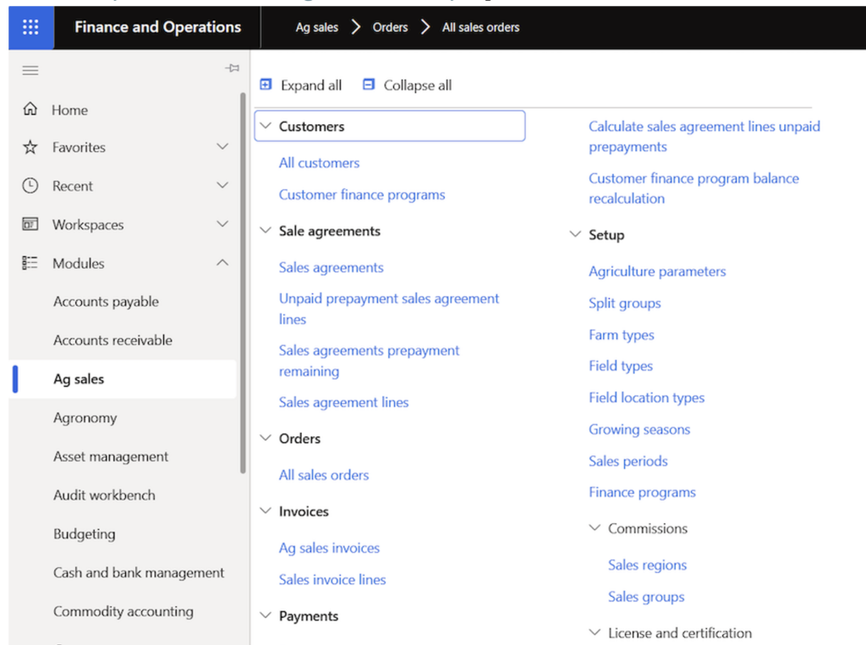Image resolution: width=866 pixels, height=645 pixels.
Task: Collapse the Payments section
Action: click(x=266, y=615)
